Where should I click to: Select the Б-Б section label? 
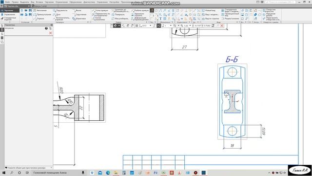232,59
